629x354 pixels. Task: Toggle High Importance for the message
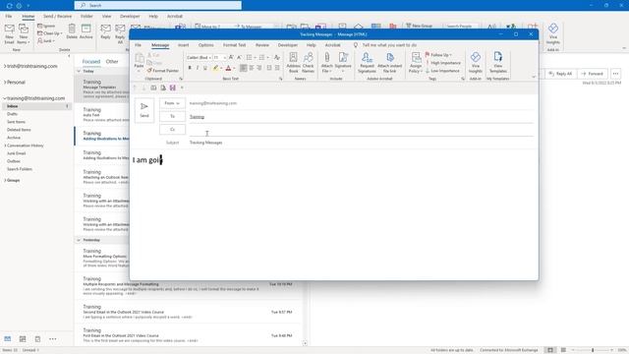click(x=443, y=63)
